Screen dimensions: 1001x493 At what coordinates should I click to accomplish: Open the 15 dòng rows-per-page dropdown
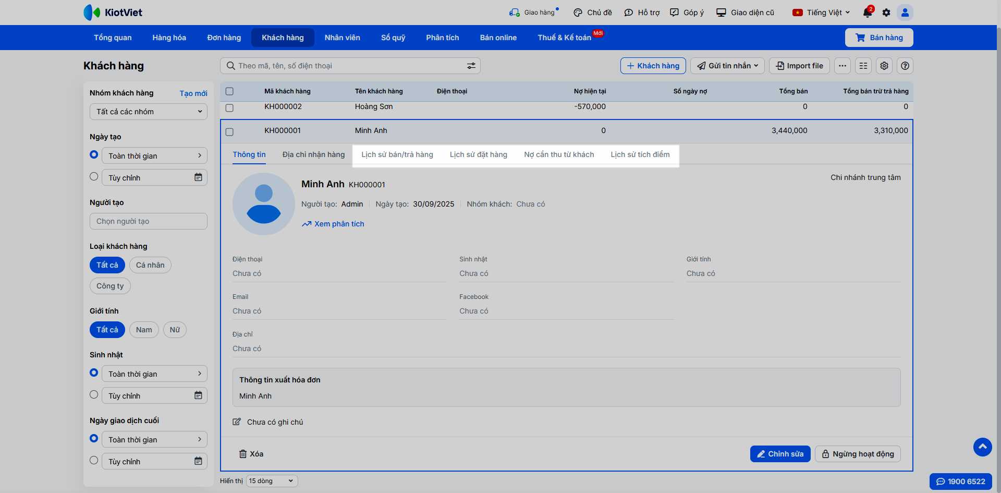(x=272, y=481)
